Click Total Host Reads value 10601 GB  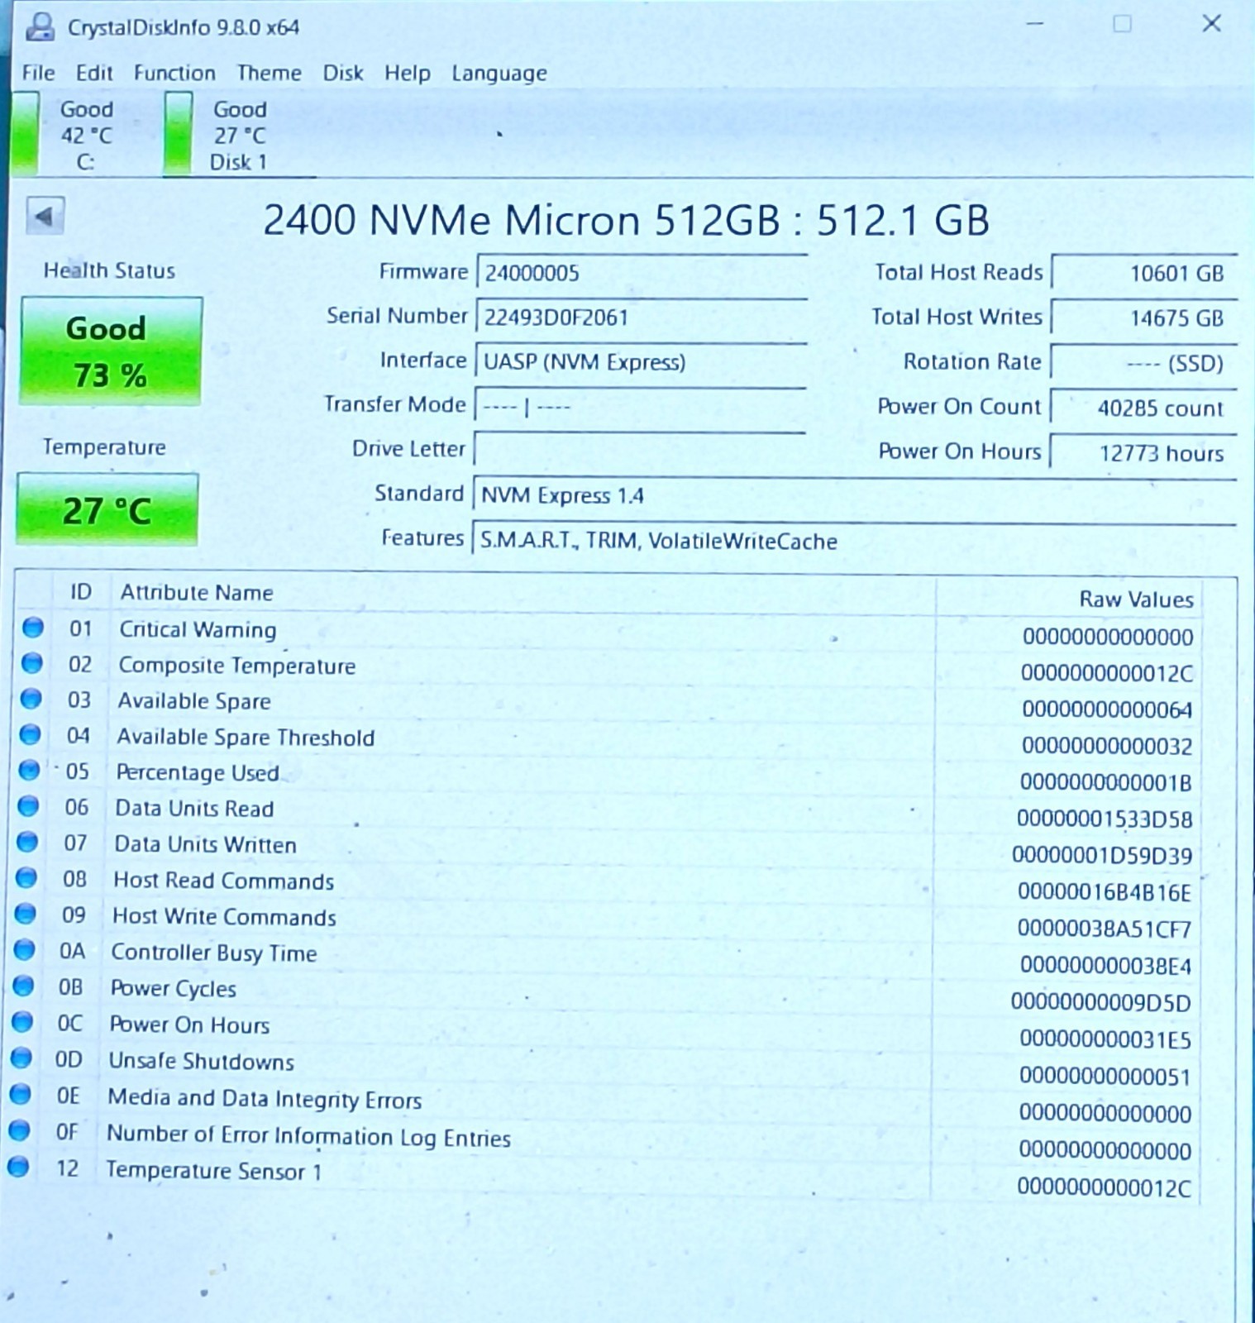1144,273
